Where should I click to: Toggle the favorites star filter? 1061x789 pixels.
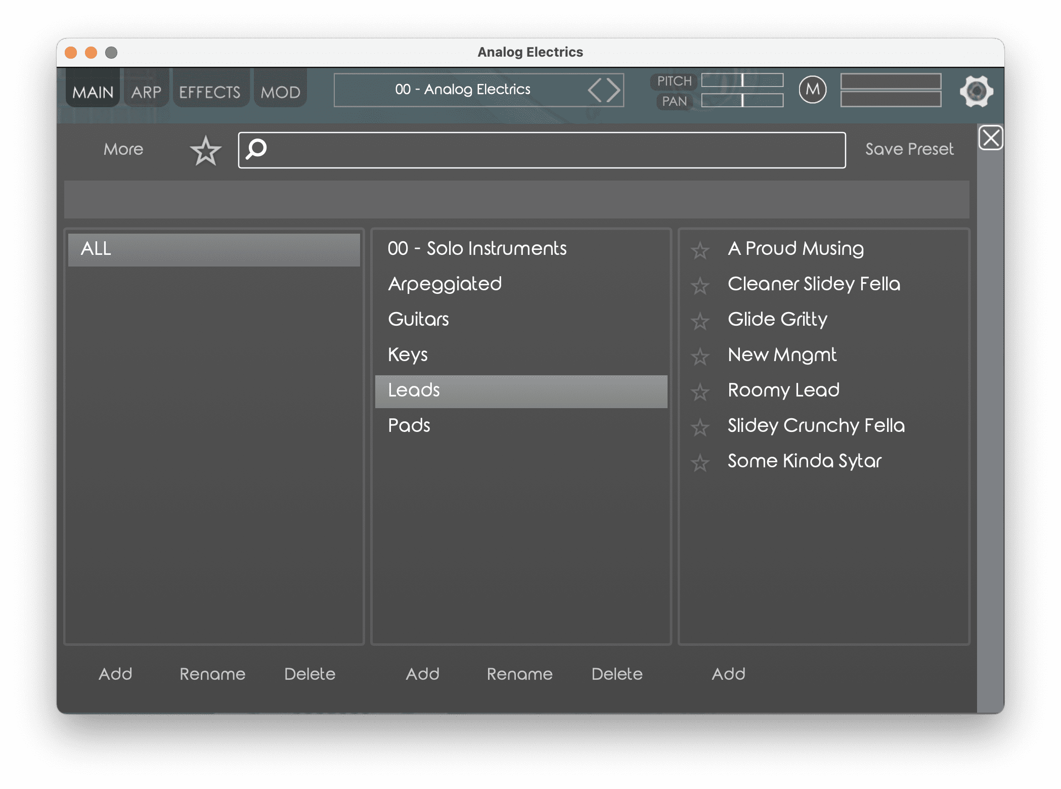(x=205, y=151)
